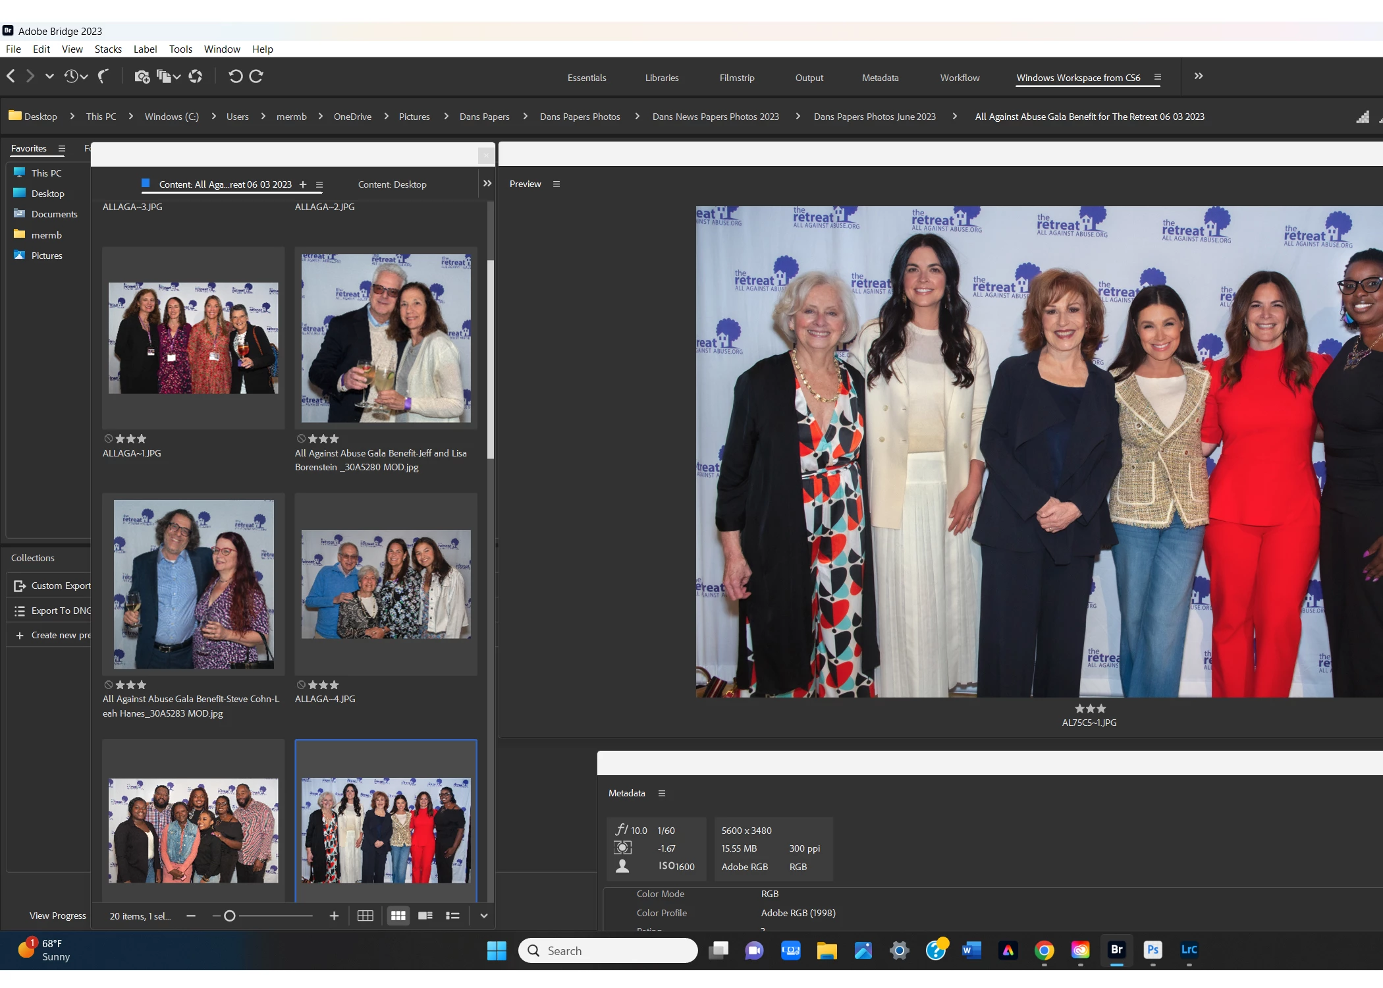The width and height of the screenshot is (1383, 988).
Task: Rotate image 90° counterclockwise
Action: 235,76
